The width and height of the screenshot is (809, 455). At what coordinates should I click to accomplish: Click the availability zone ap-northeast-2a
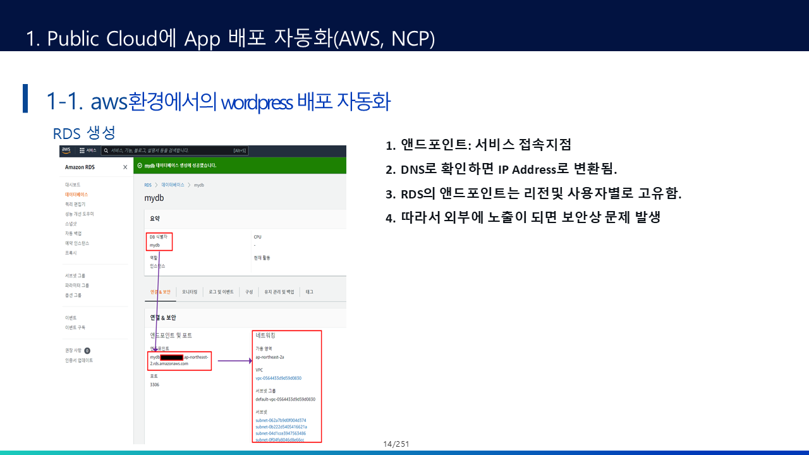click(x=270, y=357)
